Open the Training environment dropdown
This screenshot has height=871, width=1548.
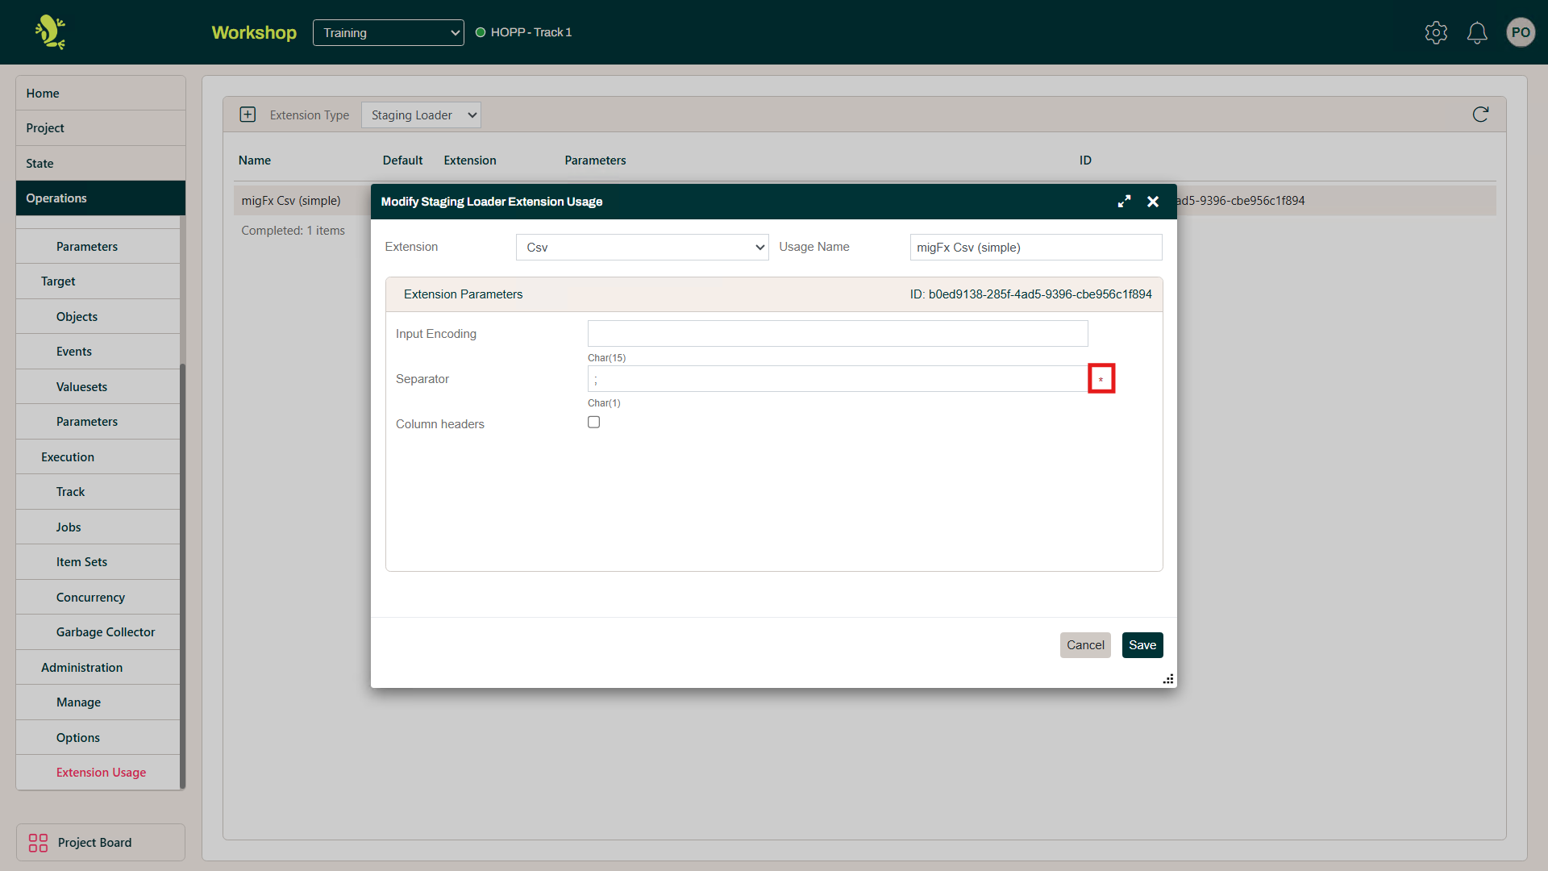pos(388,32)
